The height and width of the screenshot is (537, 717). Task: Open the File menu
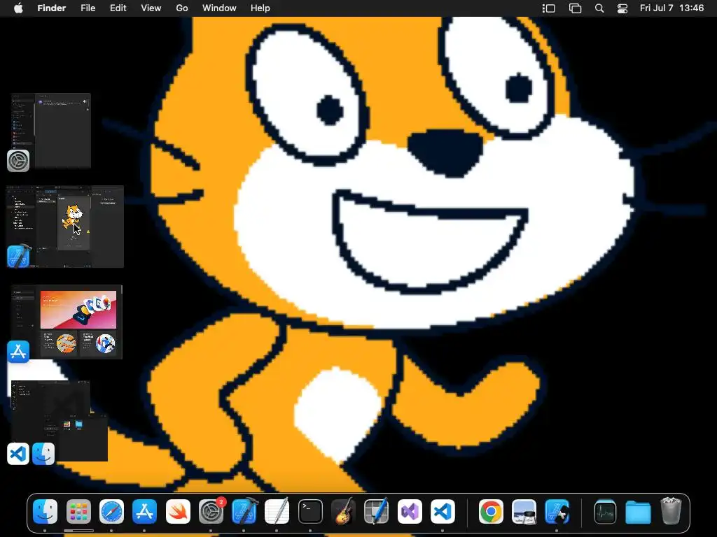[88, 8]
